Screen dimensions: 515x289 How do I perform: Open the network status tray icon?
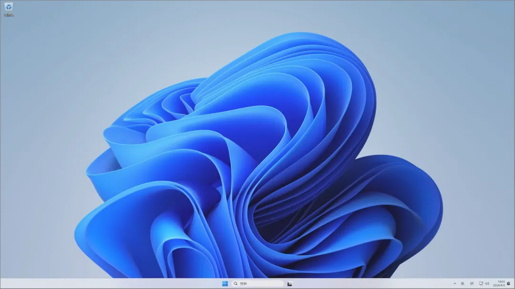pos(481,284)
